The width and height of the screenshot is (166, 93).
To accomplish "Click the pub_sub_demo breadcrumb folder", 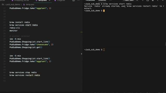I will click(x=13, y=5).
